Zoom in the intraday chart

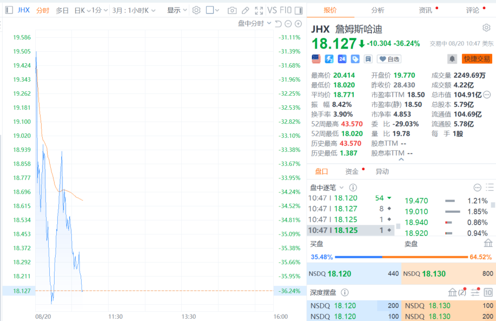(x=298, y=23)
